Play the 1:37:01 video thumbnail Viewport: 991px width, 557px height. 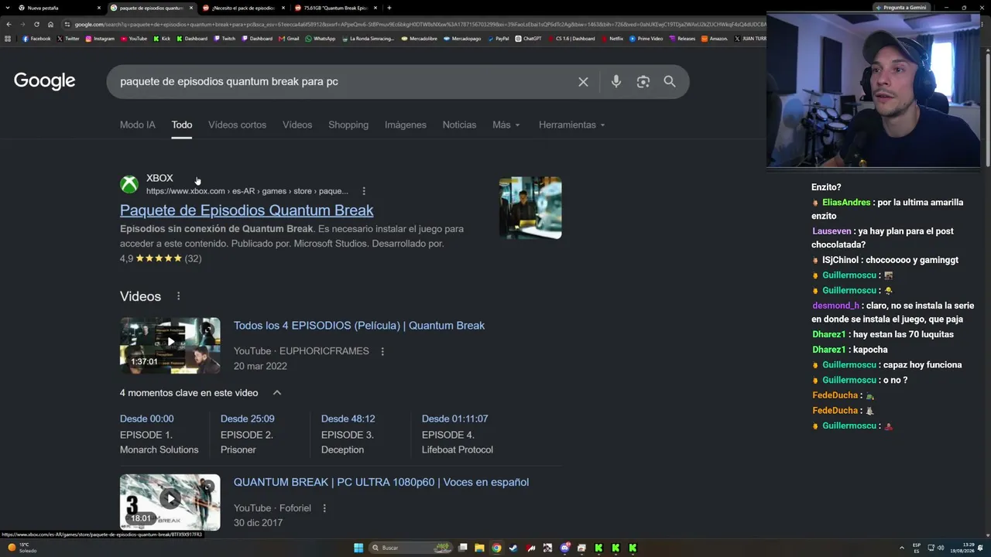point(170,345)
